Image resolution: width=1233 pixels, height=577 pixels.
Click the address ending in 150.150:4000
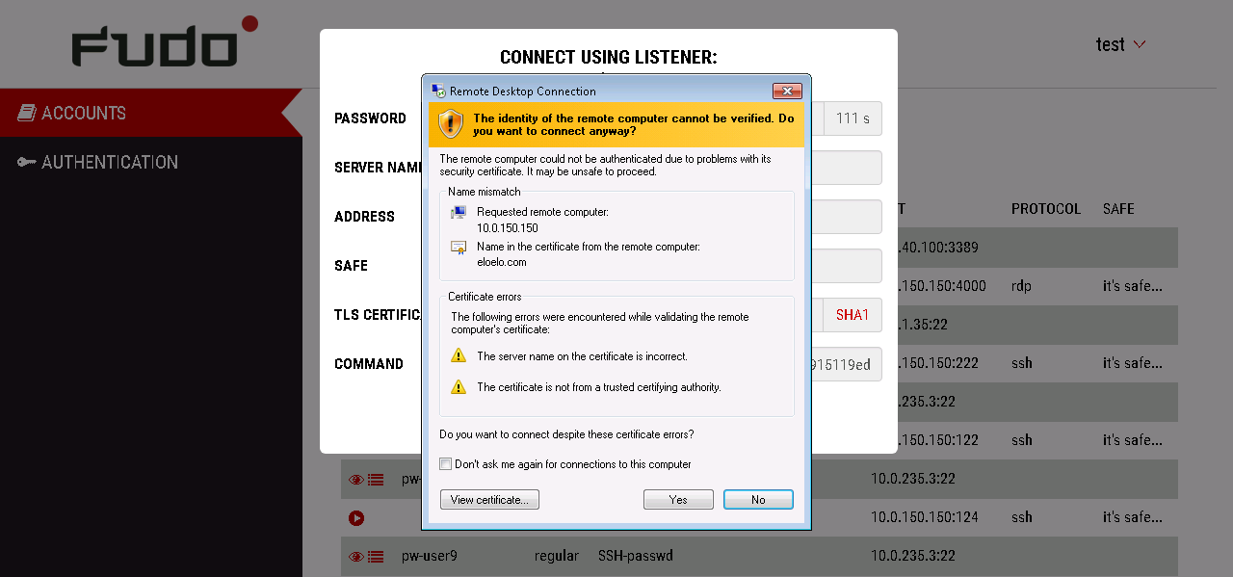940,286
